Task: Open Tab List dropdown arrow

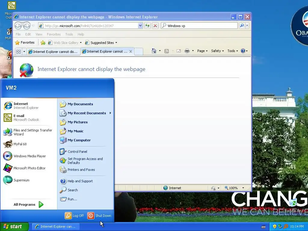Action: click(x=24, y=52)
